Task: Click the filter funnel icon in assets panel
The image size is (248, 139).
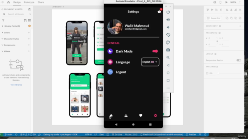Action: coord(3,20)
